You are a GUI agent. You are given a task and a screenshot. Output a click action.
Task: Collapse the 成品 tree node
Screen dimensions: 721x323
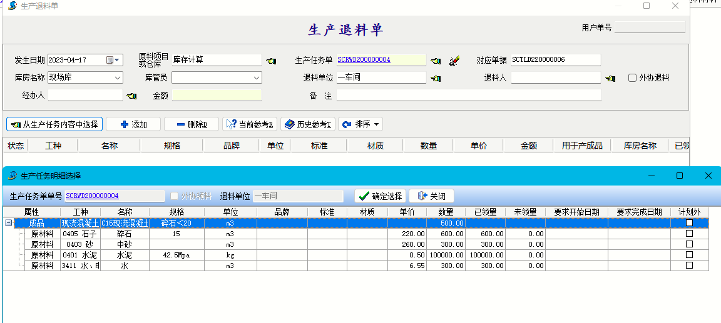pos(8,223)
